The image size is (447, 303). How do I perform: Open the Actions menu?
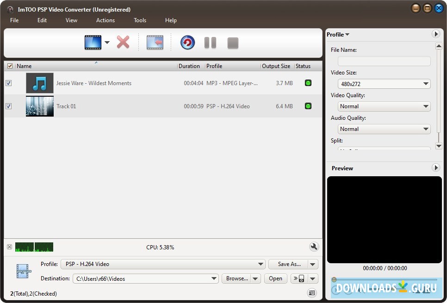tap(106, 20)
